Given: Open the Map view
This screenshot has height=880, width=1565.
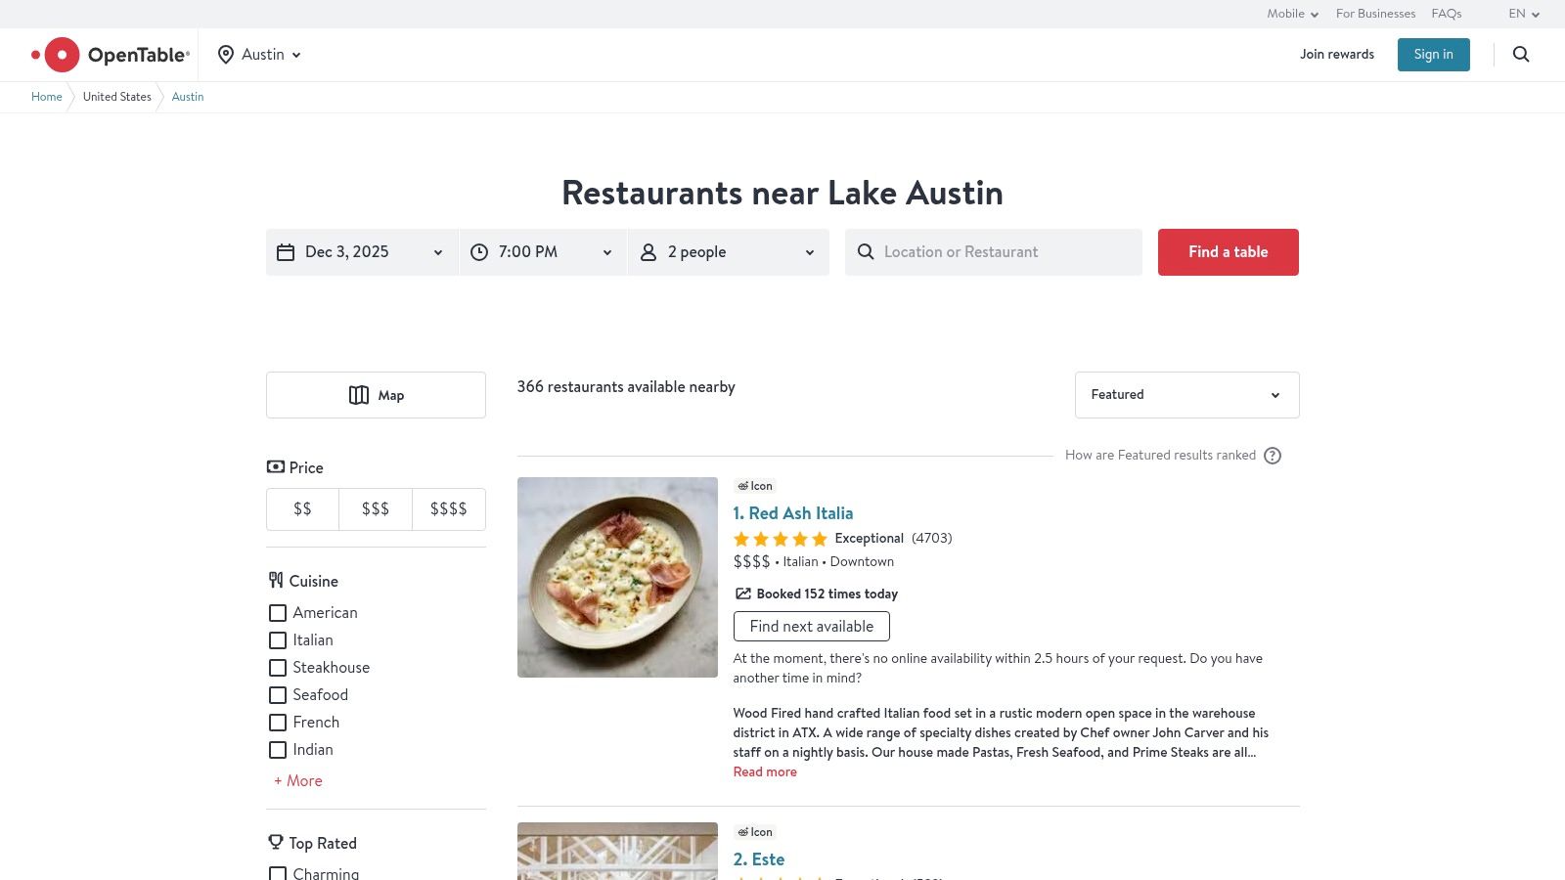Looking at the screenshot, I should [376, 395].
